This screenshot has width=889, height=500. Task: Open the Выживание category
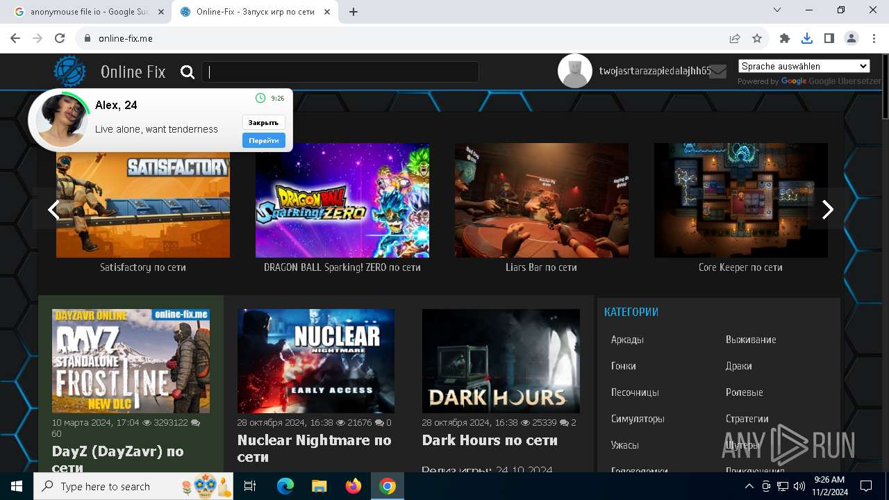[751, 340]
